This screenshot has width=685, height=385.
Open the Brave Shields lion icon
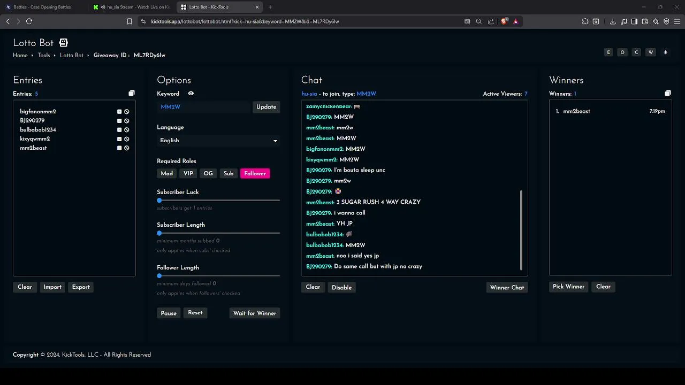504,21
